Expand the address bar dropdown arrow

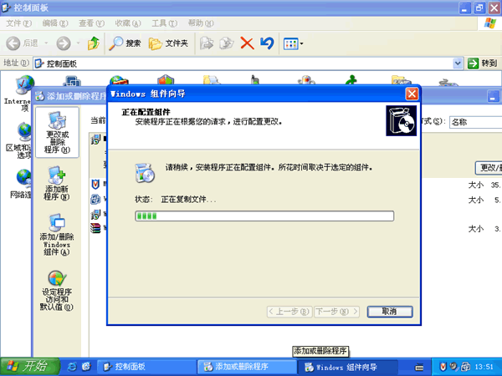click(x=458, y=64)
